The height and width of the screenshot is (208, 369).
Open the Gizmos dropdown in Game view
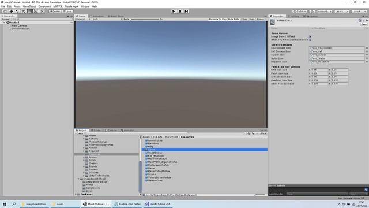[260, 19]
